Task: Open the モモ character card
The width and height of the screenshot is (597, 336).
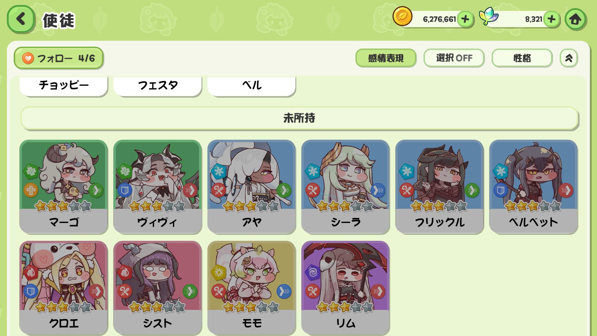Action: coord(252,288)
